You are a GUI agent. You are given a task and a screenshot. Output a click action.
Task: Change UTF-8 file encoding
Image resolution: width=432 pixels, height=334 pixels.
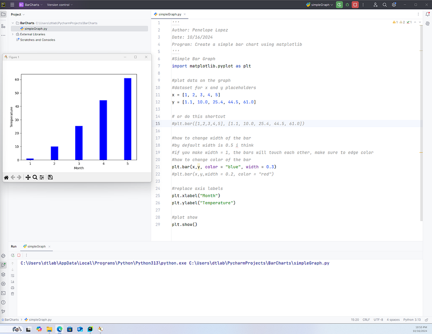coord(378,320)
